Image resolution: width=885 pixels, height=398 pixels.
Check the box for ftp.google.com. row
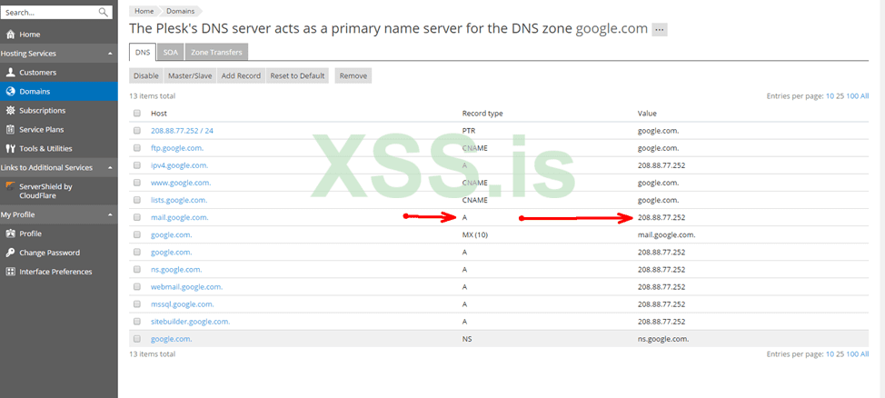[136, 148]
